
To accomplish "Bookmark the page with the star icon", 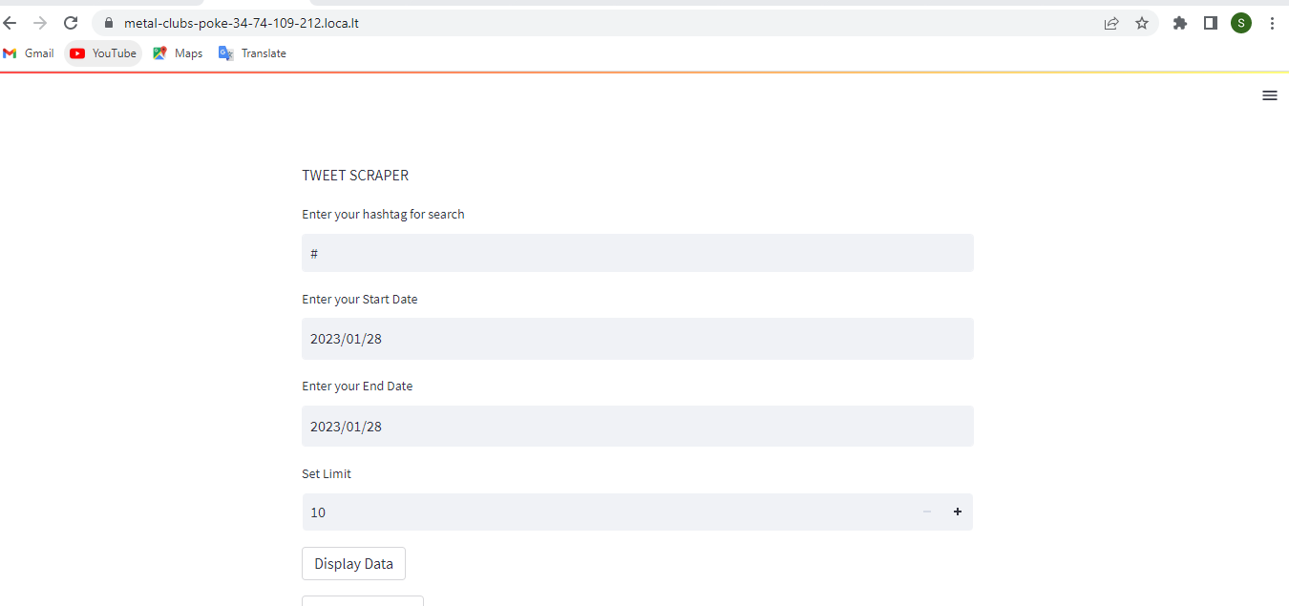I will 1142,23.
